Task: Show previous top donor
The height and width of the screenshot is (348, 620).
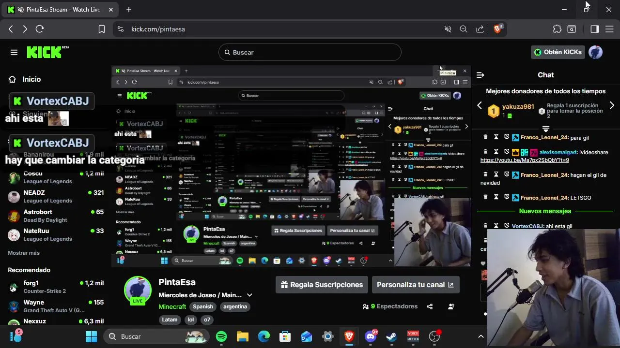Action: click(480, 105)
